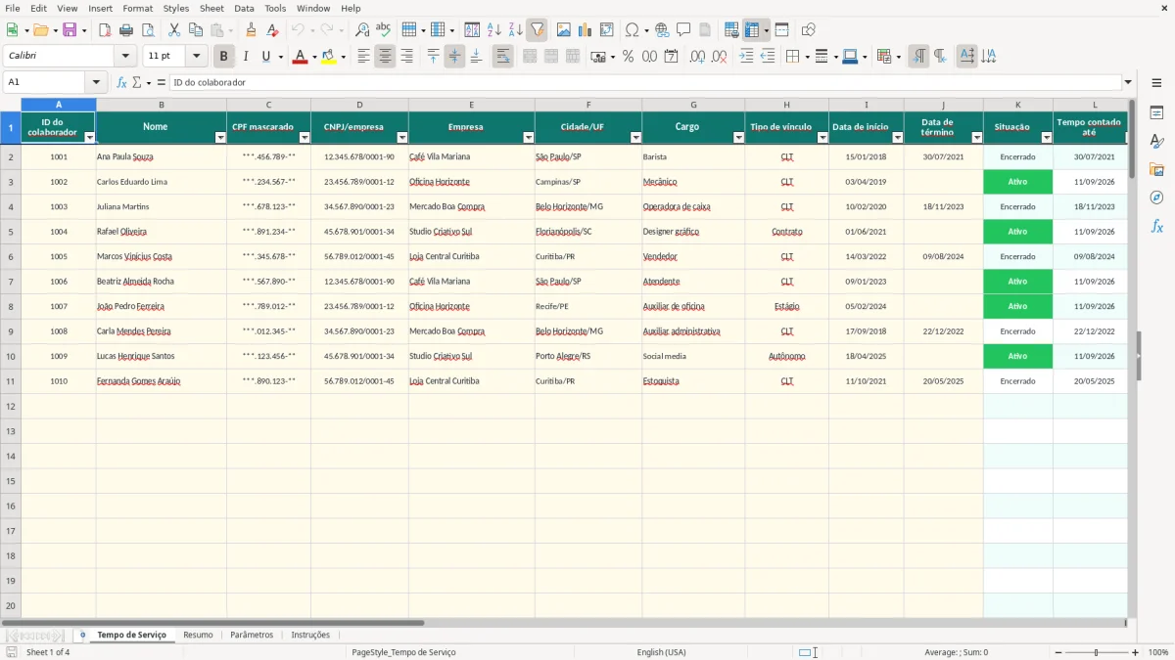The width and height of the screenshot is (1175, 660).
Task: Open the font name dropdown
Action: (x=125, y=57)
